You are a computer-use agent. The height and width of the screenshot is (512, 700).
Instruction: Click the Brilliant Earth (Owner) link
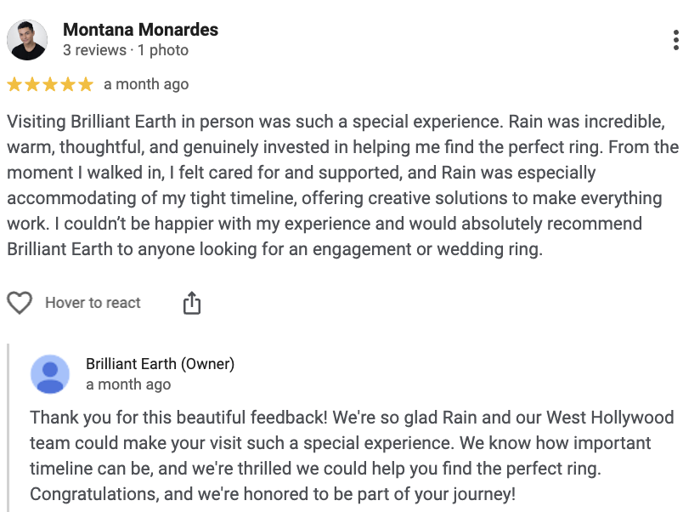(x=160, y=363)
